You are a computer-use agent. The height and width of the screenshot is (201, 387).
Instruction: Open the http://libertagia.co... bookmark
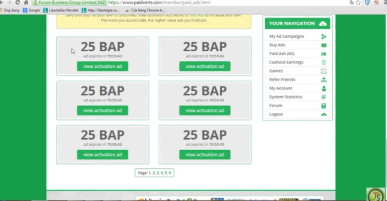tap(101, 10)
